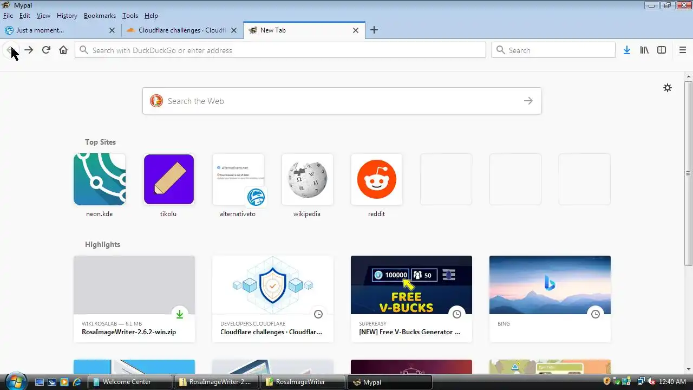Switch to Mypal taskbar button
Screen dimensions: 693x390
coord(390,382)
